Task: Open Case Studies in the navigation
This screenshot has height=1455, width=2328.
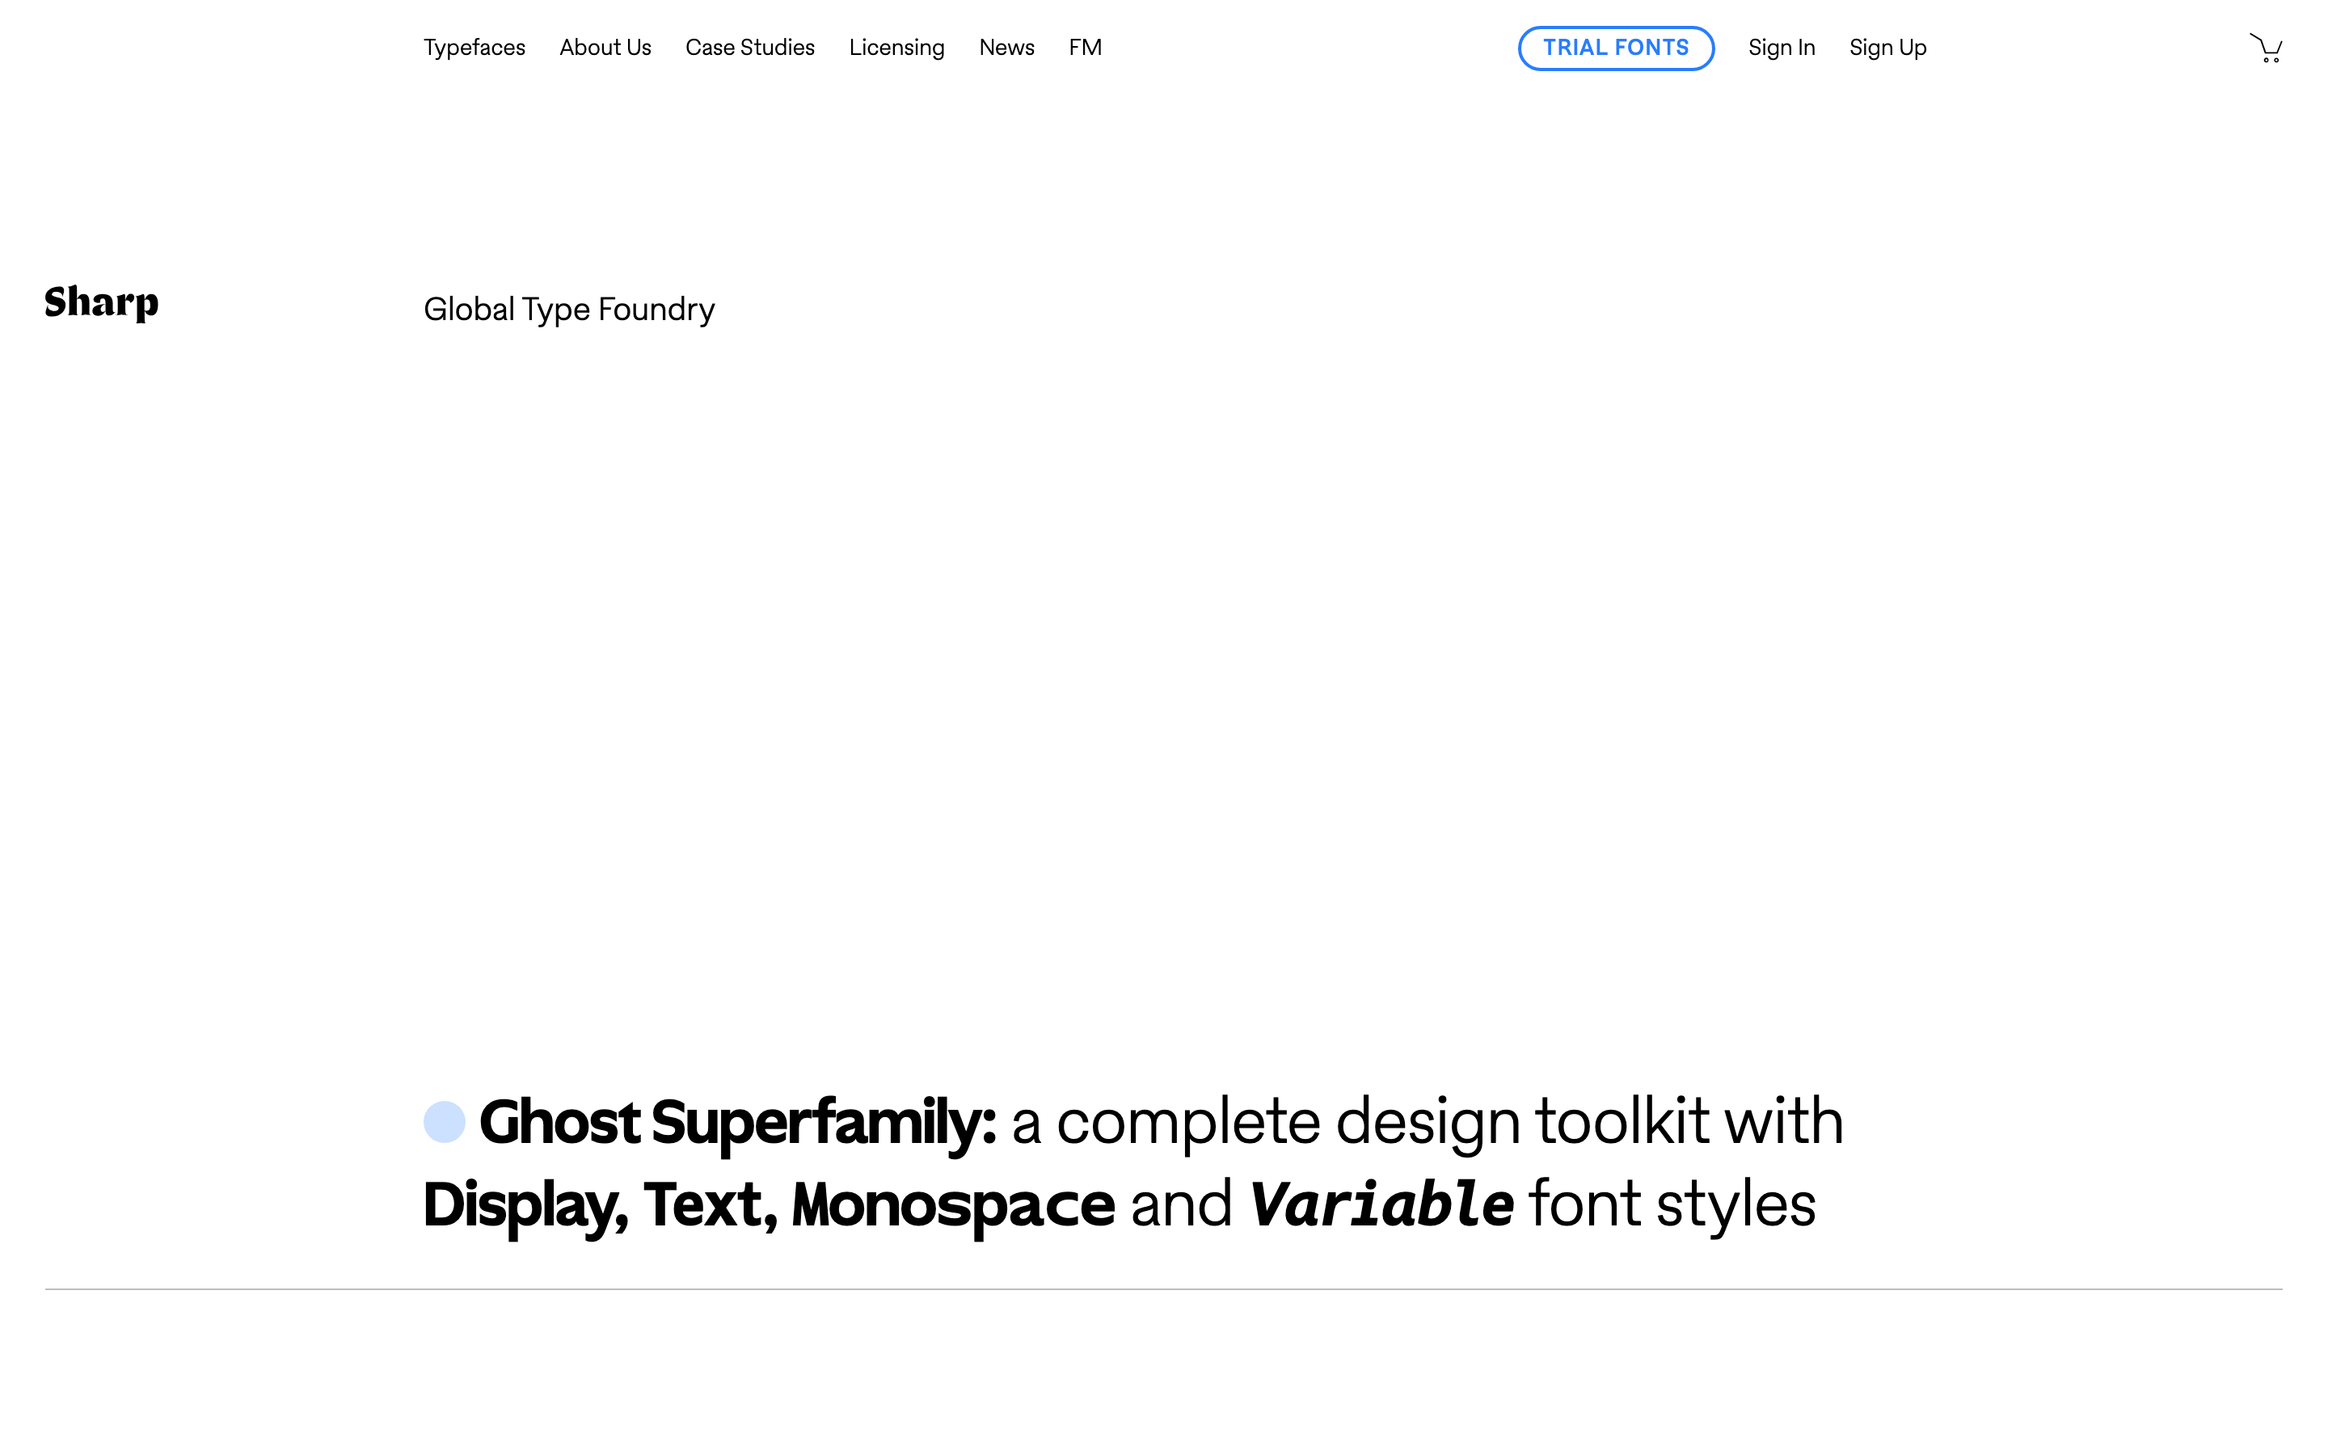Action: point(749,47)
